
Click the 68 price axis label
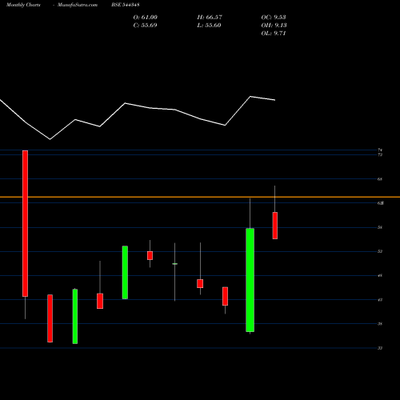pos(380,179)
